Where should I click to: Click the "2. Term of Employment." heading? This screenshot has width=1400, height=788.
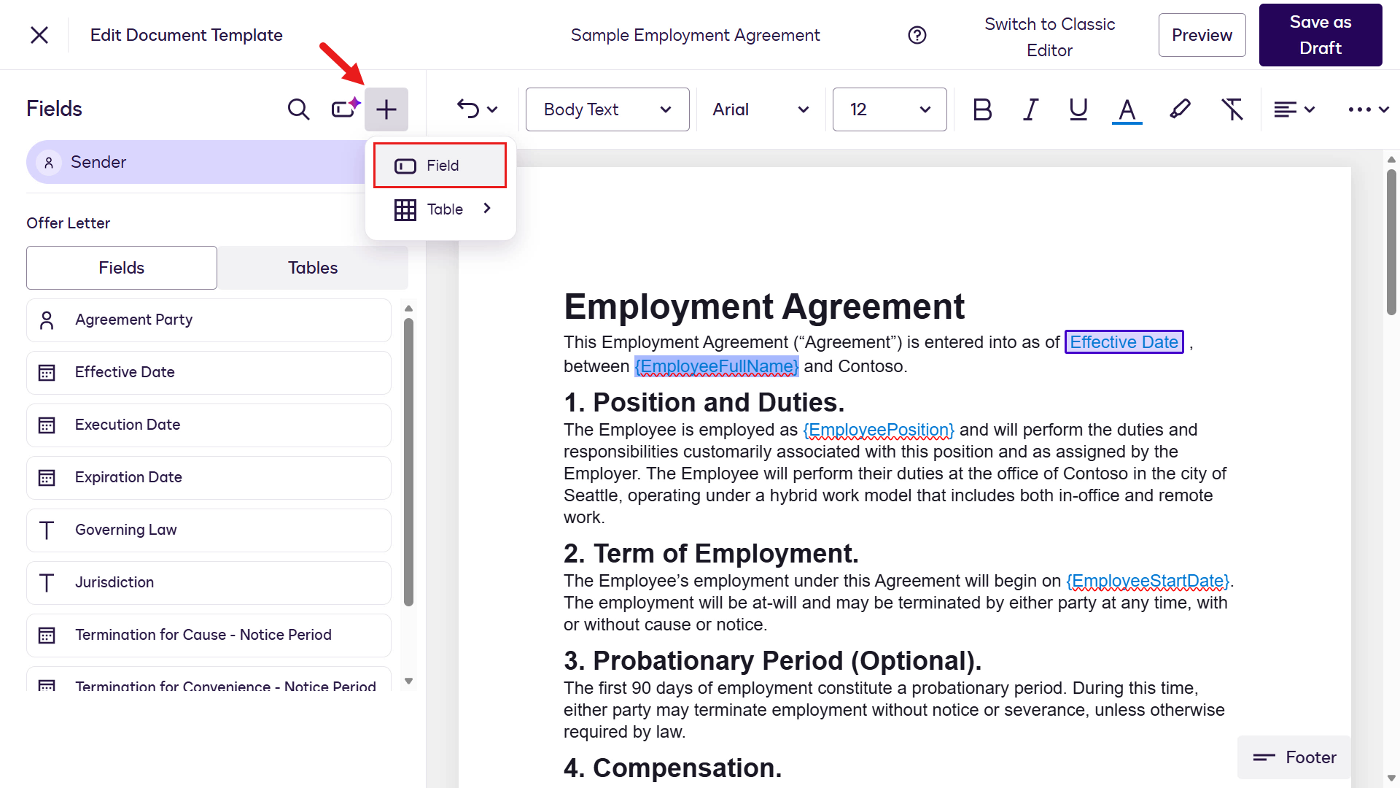[x=711, y=554]
